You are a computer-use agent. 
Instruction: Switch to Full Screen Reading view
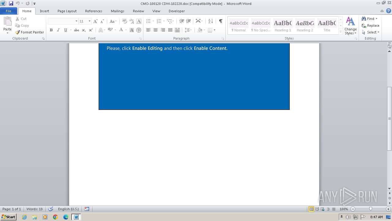click(x=317, y=209)
